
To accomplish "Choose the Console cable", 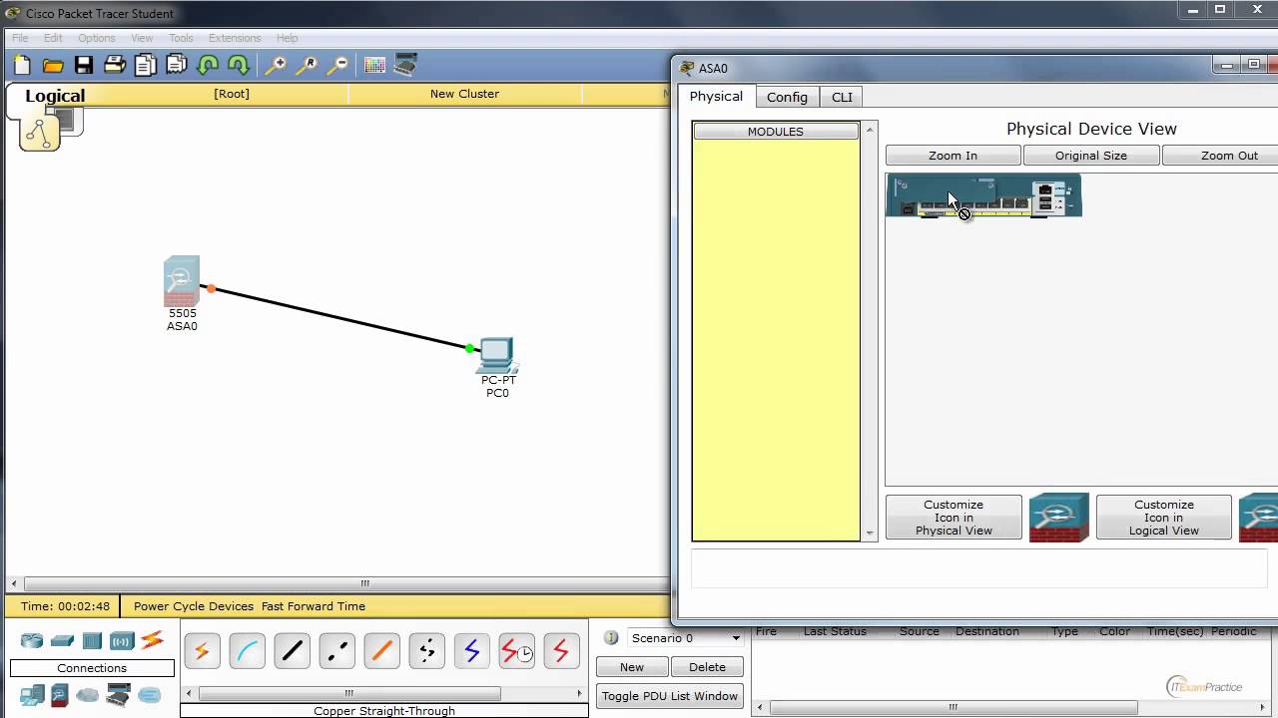I will (247, 651).
